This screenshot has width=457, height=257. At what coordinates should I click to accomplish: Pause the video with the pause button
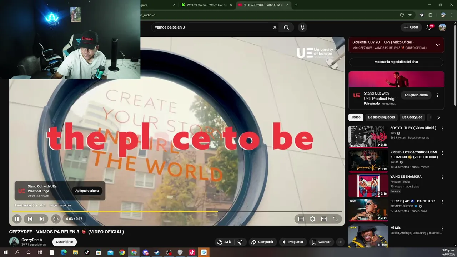click(17, 219)
